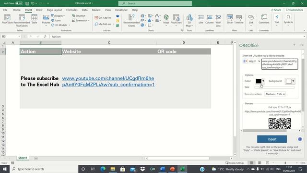
Task: Switch to the Review tab
Action: [96, 10]
